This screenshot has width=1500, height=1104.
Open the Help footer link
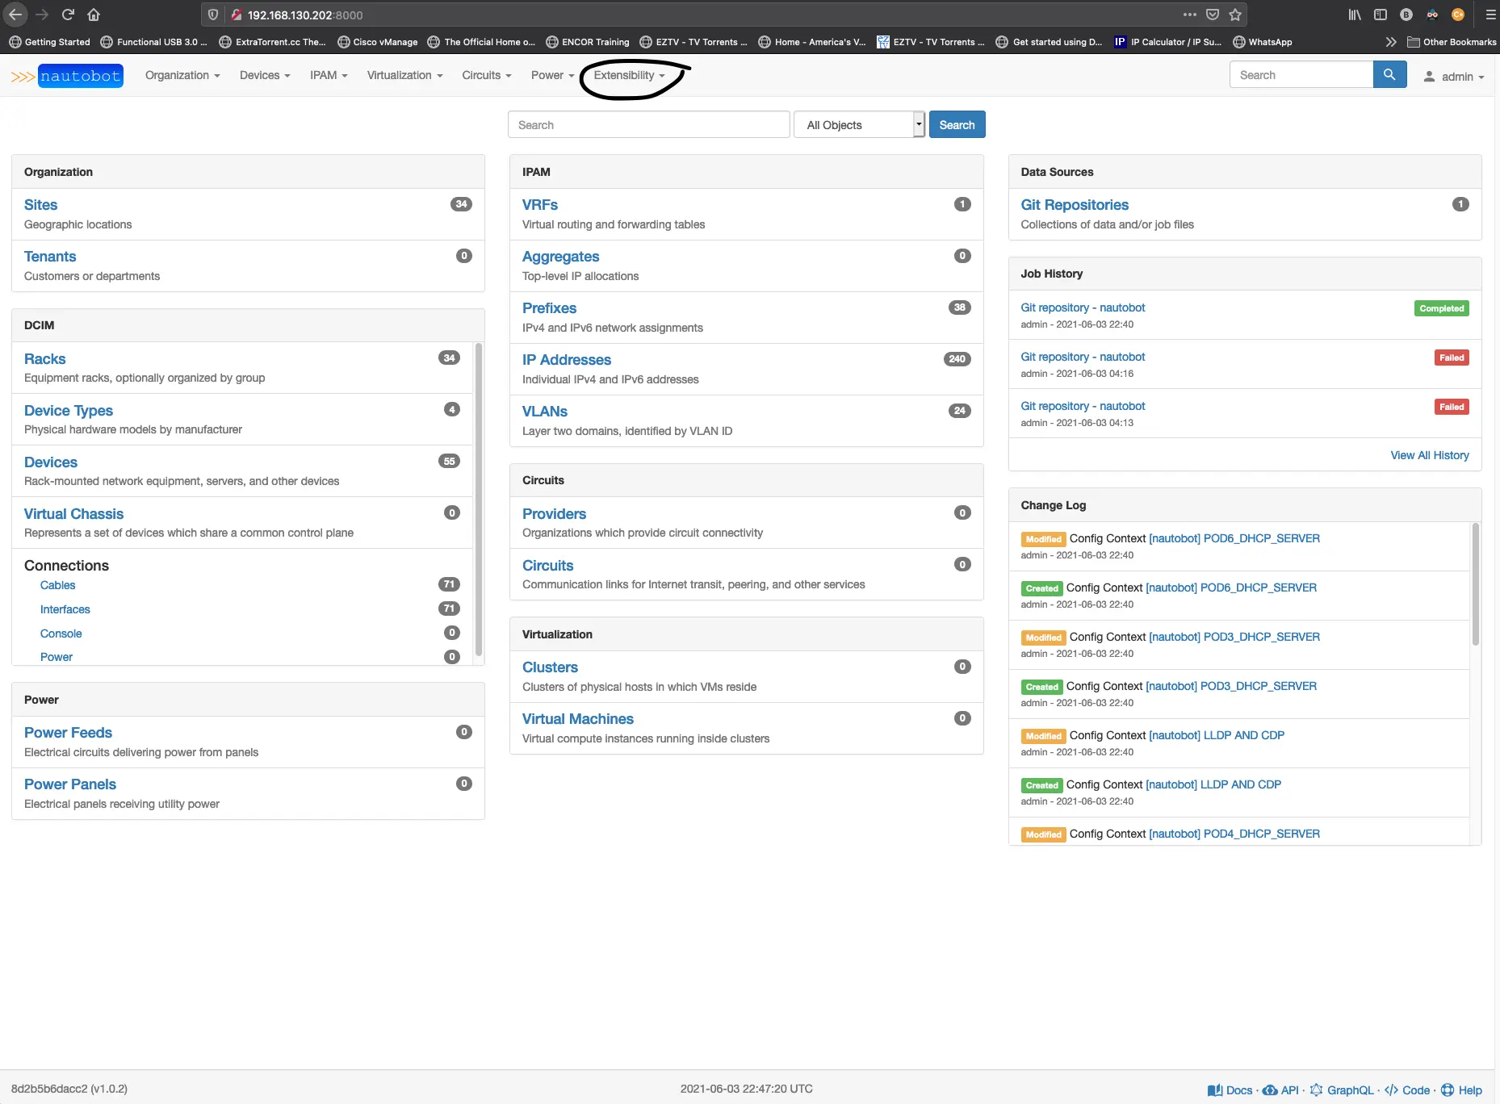1462,1089
